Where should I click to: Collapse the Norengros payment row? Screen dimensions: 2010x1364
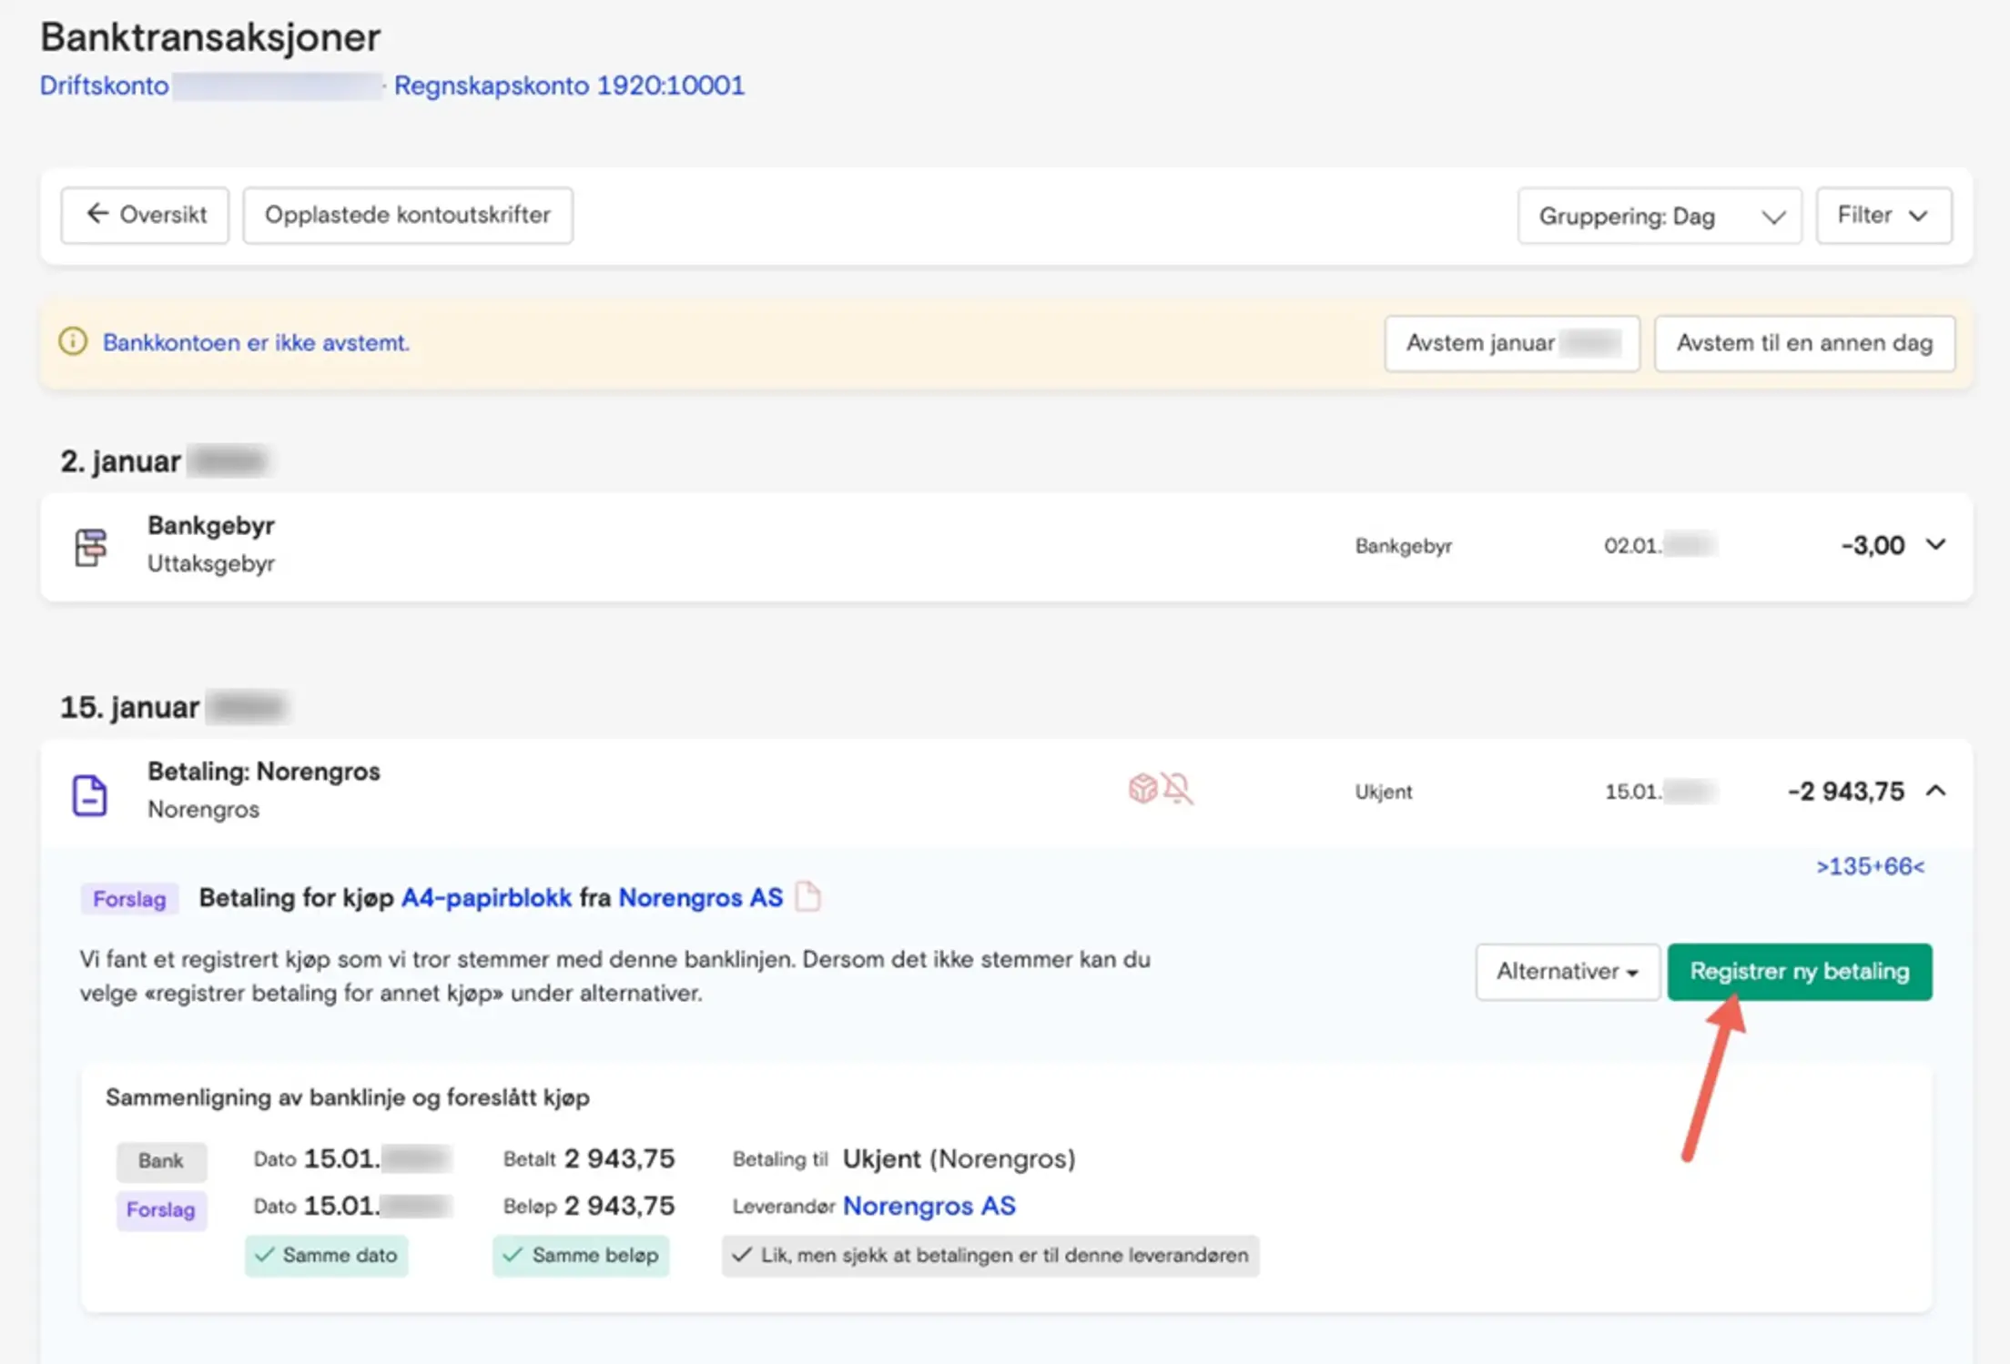[1935, 791]
